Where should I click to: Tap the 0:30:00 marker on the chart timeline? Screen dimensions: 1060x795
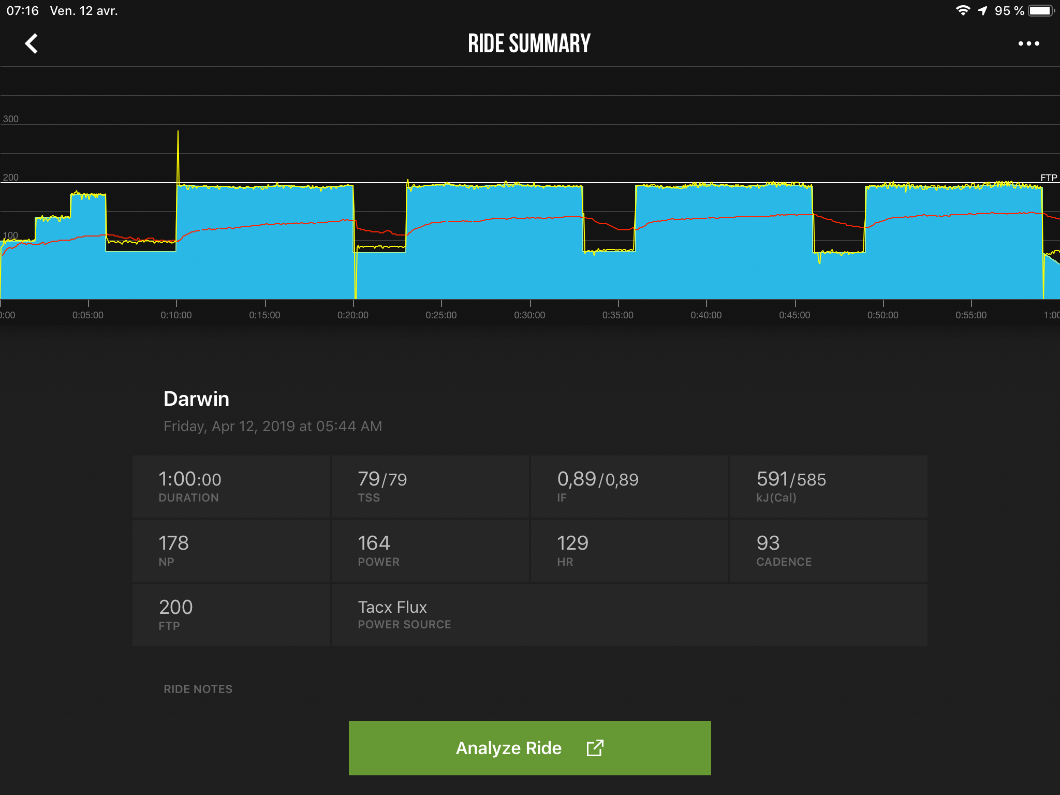coord(529,315)
